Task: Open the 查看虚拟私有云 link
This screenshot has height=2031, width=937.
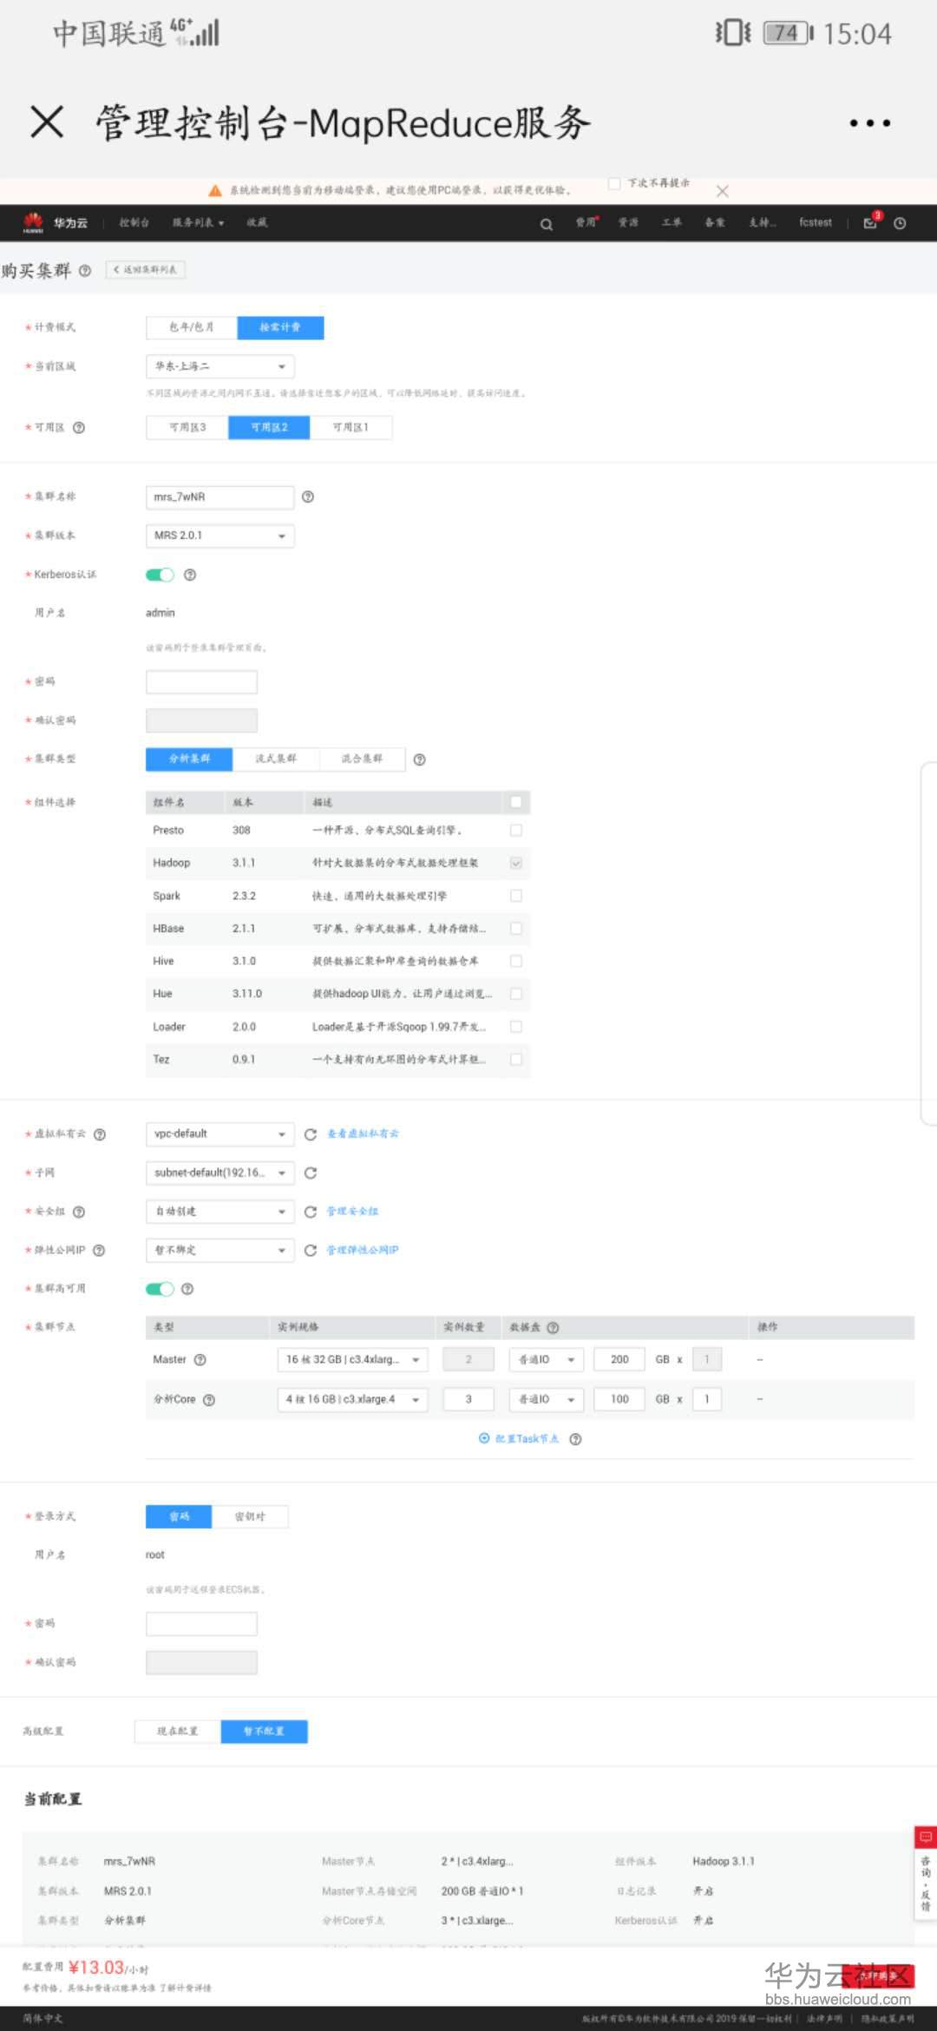Action: 363,1134
